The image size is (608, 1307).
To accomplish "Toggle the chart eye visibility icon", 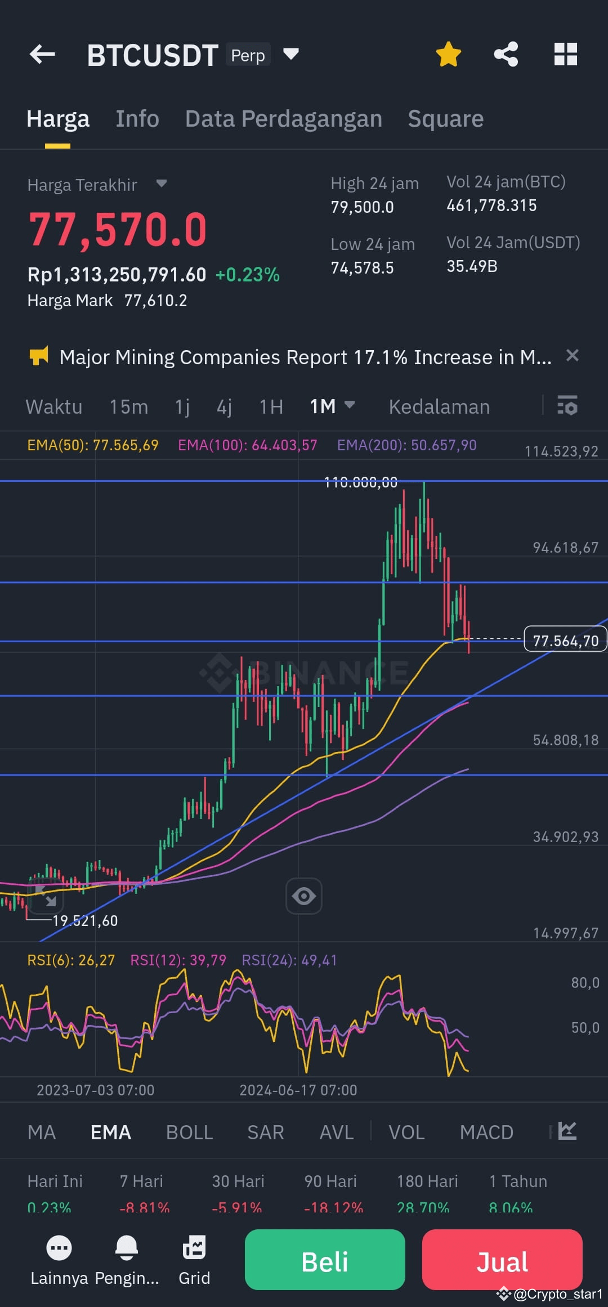I will click(304, 896).
